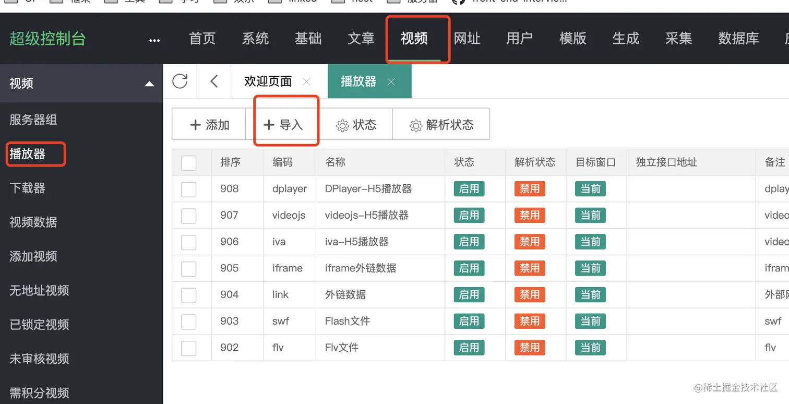Toggle the 禁用 parse status for swf
The image size is (789, 404).
(529, 321)
